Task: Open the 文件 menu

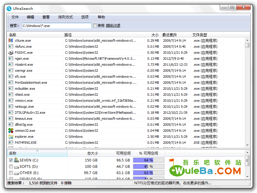Action: coord(15,17)
